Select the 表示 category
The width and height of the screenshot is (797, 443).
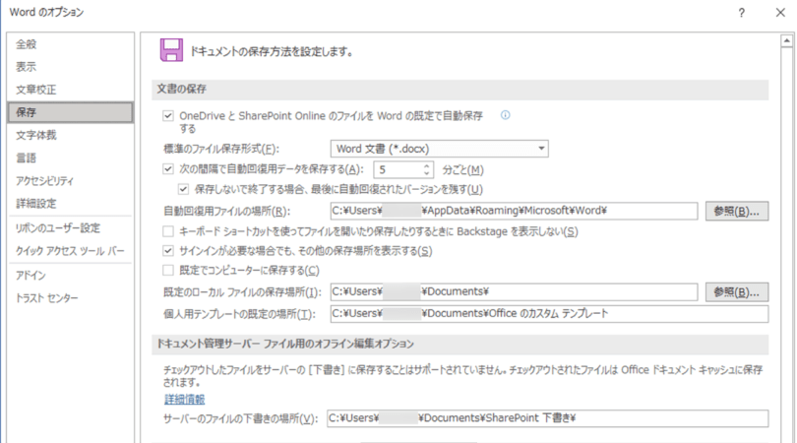pos(70,67)
